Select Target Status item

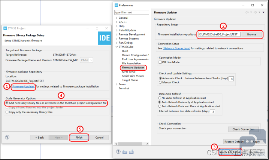coord(130,80)
